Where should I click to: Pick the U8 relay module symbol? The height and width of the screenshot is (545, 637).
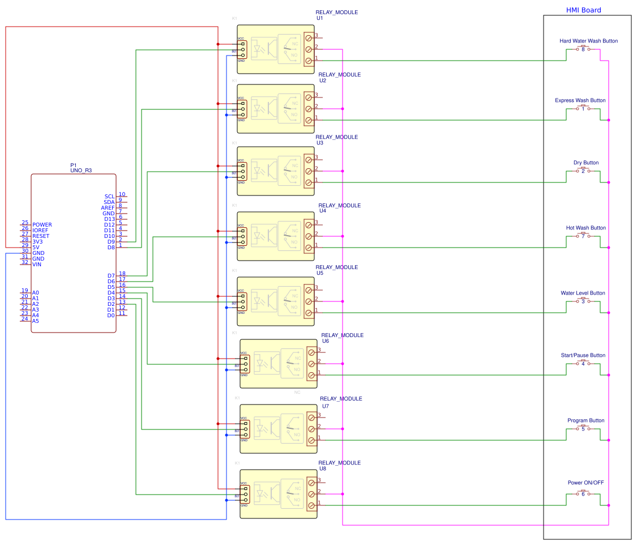[278, 494]
